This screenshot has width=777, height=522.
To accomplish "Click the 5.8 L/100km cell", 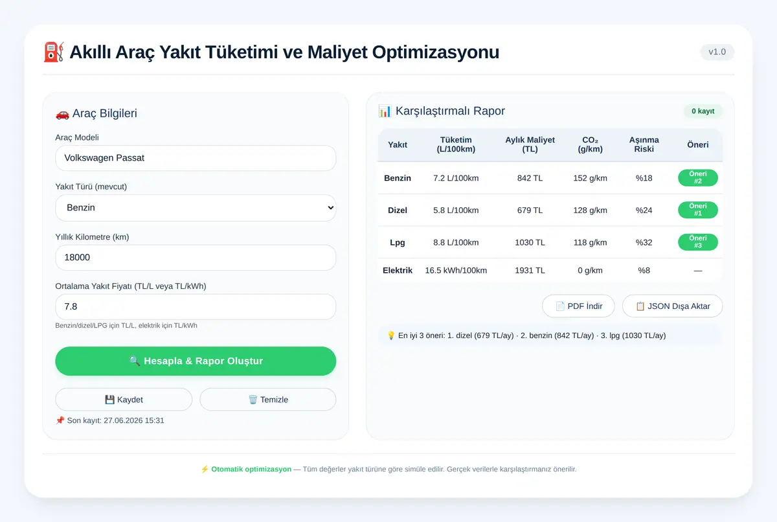I will click(x=456, y=210).
